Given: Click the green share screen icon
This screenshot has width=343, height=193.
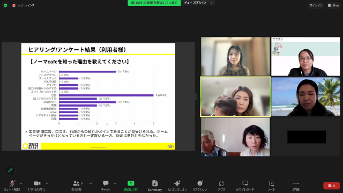Looking at the screenshot, I should tap(131, 183).
